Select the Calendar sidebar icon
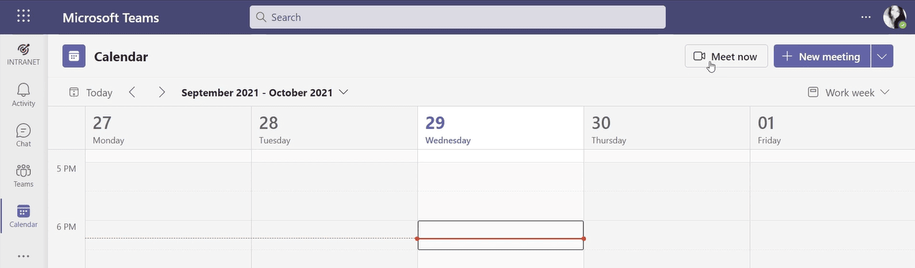Screen dimensions: 915x268 click(x=23, y=215)
